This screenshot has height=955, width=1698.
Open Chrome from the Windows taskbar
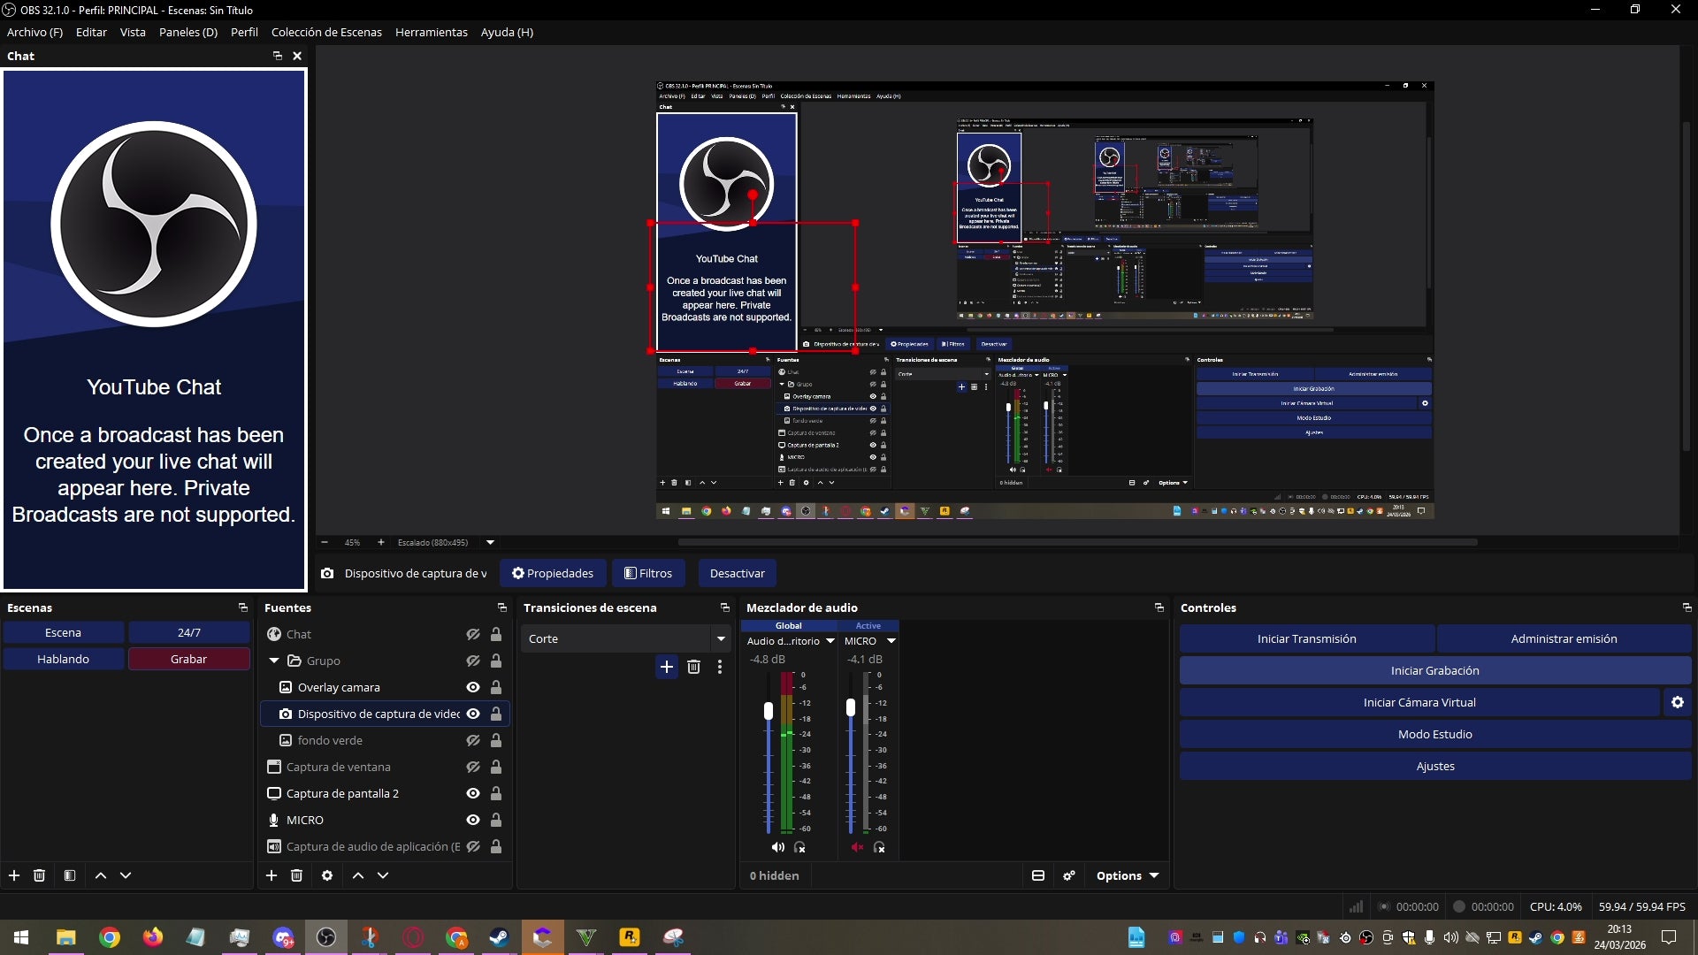(110, 937)
